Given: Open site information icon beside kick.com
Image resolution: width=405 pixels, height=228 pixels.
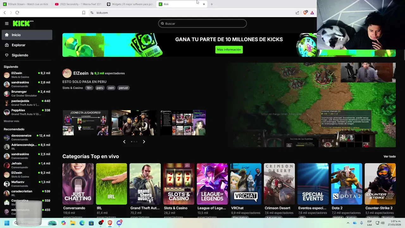Looking at the screenshot, I should 92,13.
